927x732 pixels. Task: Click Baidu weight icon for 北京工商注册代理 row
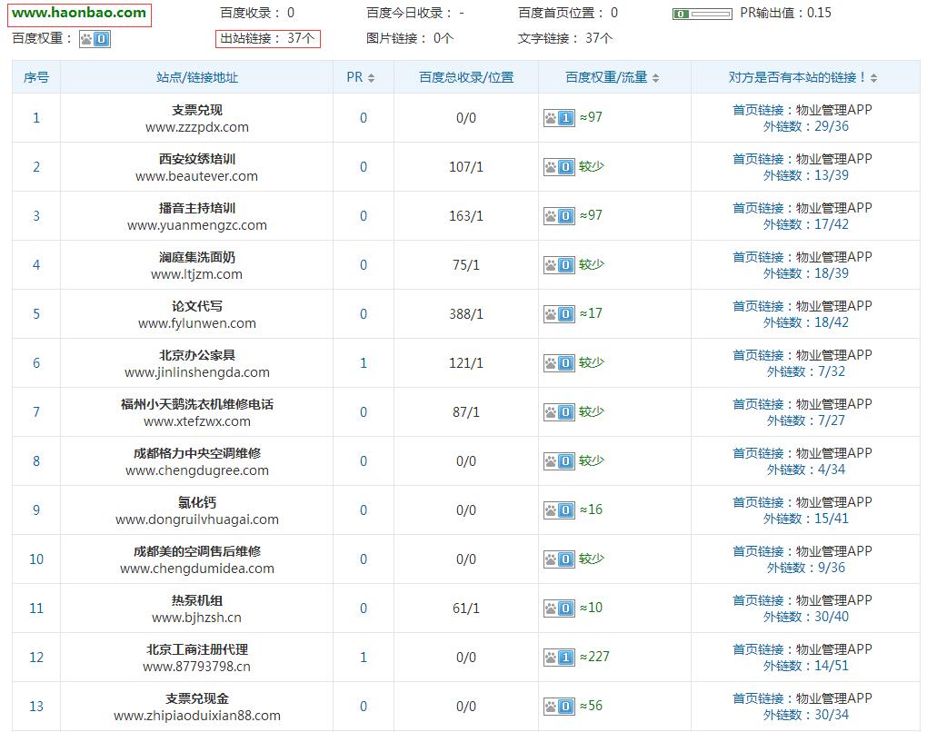point(559,657)
